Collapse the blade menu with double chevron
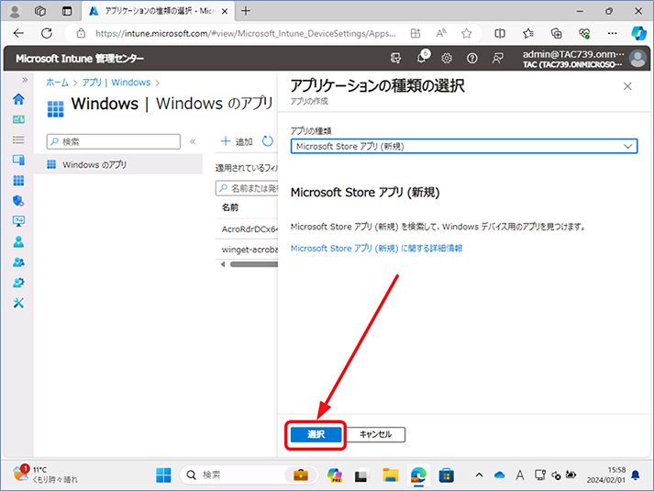This screenshot has width=654, height=491. coord(193,142)
